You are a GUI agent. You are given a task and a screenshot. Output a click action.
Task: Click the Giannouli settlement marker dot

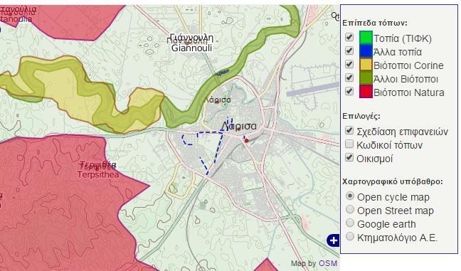point(187,43)
